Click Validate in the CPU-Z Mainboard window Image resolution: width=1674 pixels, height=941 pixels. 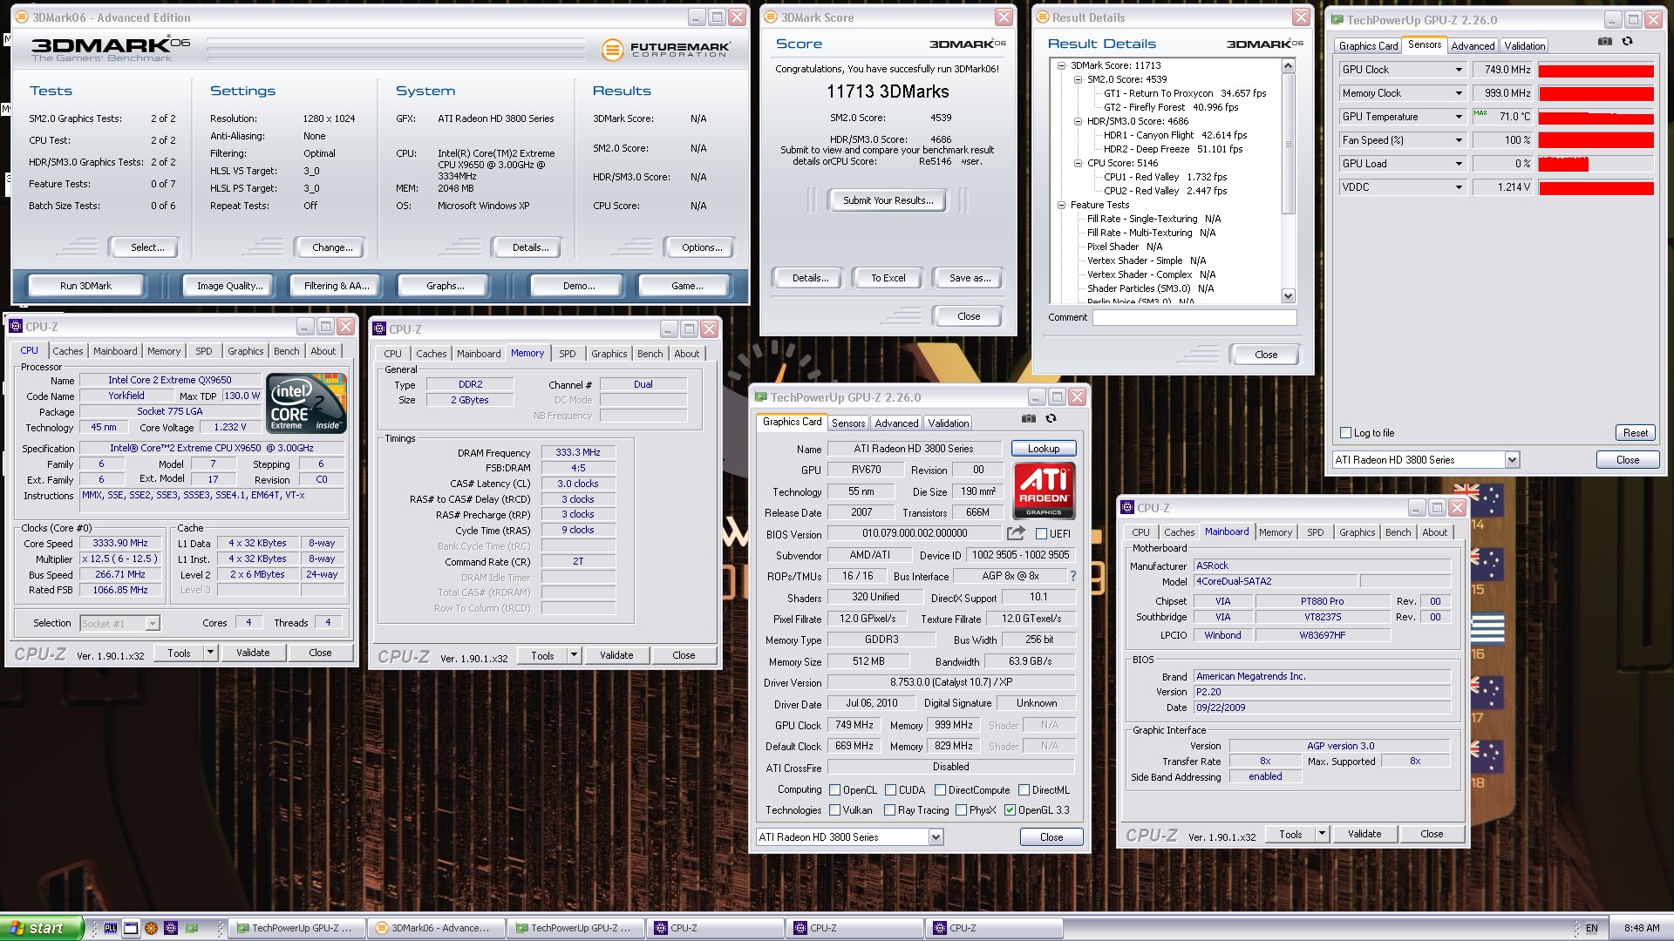pos(1364,834)
